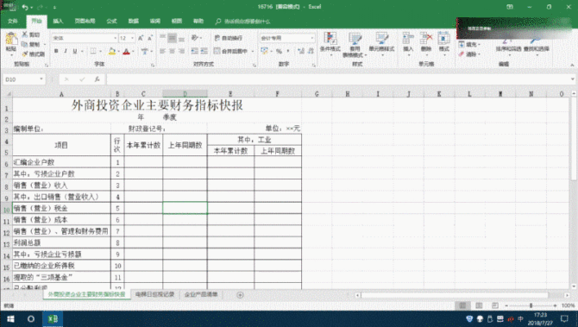578x327 pixels.
Task: Increase font size with larger A
Action: [x=141, y=38]
